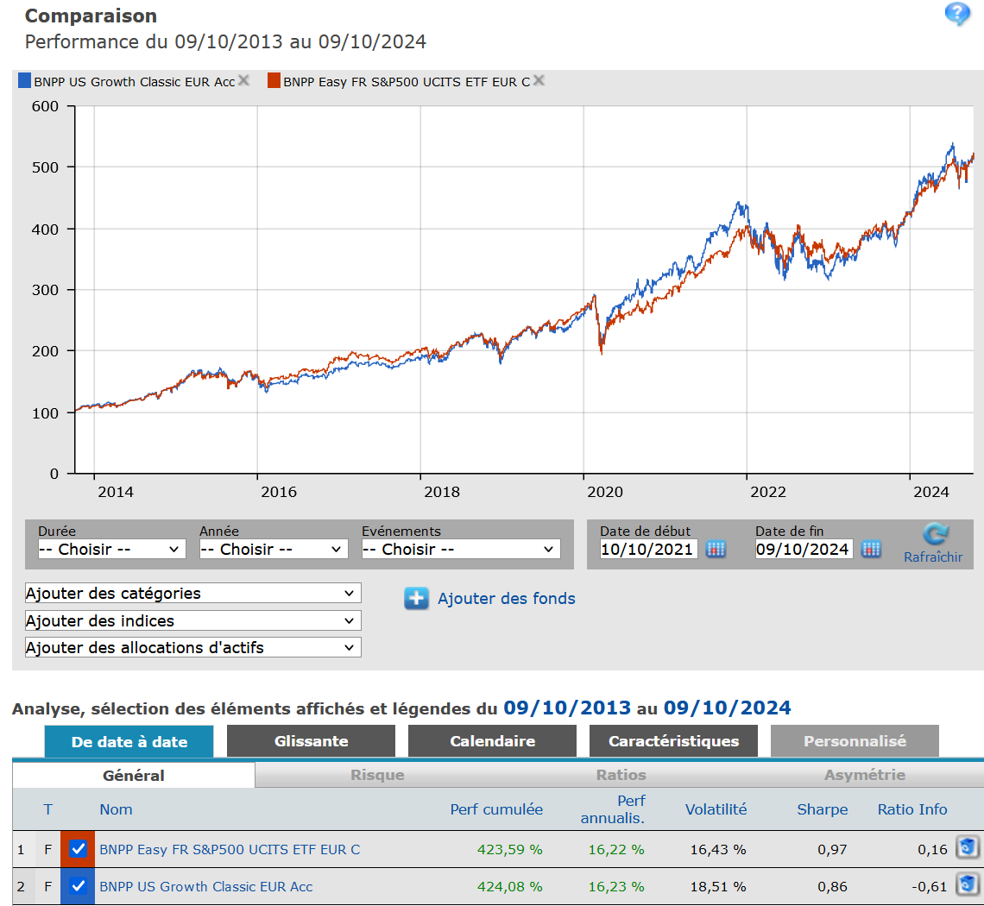Click the 16,22 % annualized performance value

click(x=616, y=850)
